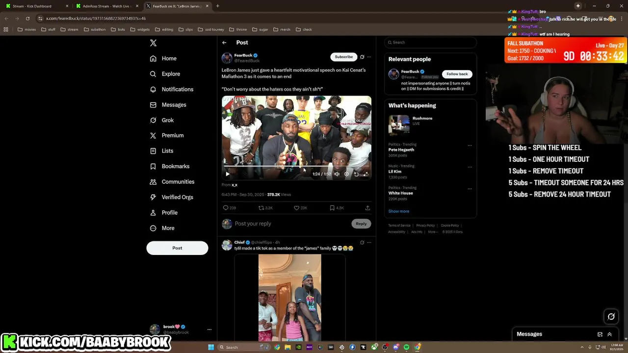This screenshot has width=628, height=353.
Task: Click the Grok icon beside Subscribe
Action: [x=362, y=57]
